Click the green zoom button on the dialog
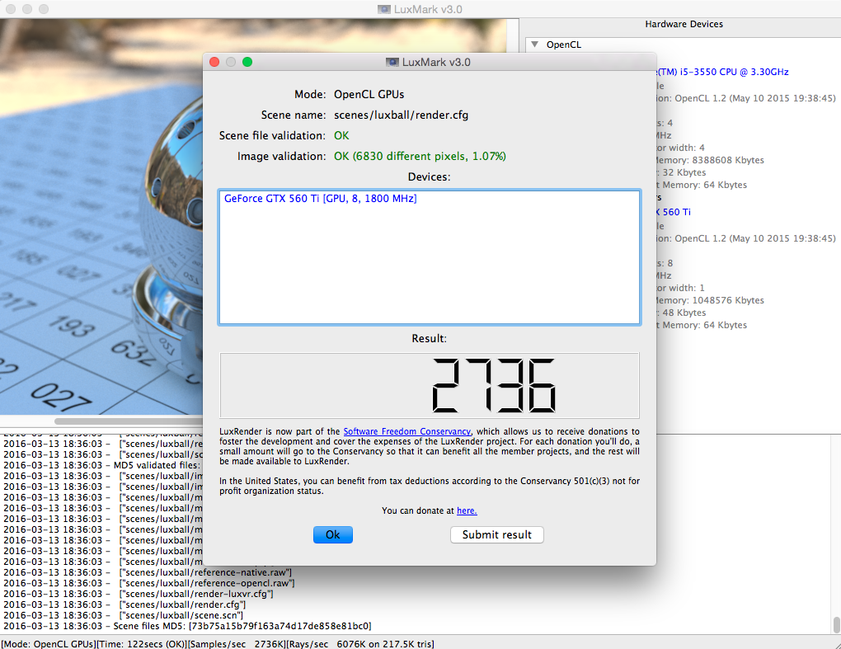 click(247, 62)
